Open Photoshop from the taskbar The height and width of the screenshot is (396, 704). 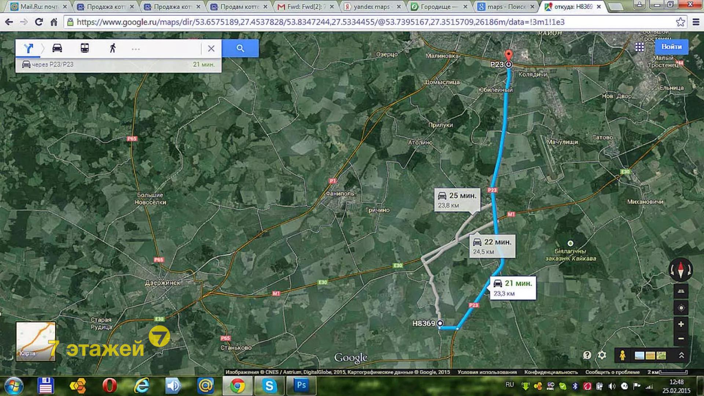click(301, 385)
